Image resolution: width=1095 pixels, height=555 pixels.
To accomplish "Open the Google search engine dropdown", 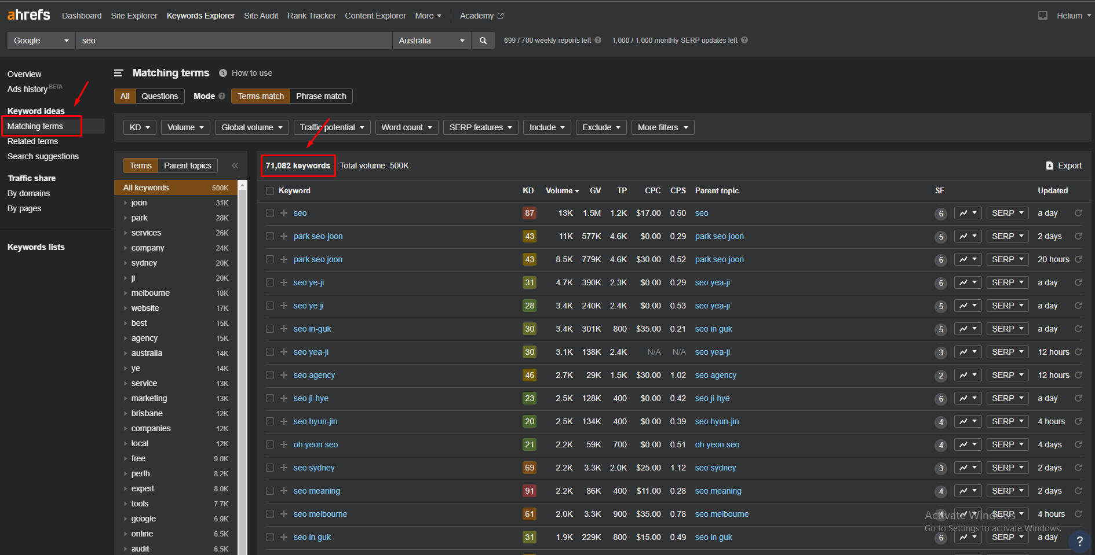I will click(x=41, y=41).
